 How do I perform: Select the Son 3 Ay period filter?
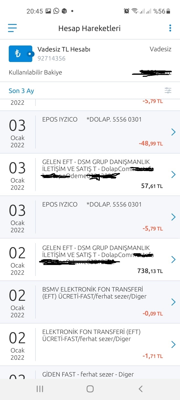click(x=21, y=91)
